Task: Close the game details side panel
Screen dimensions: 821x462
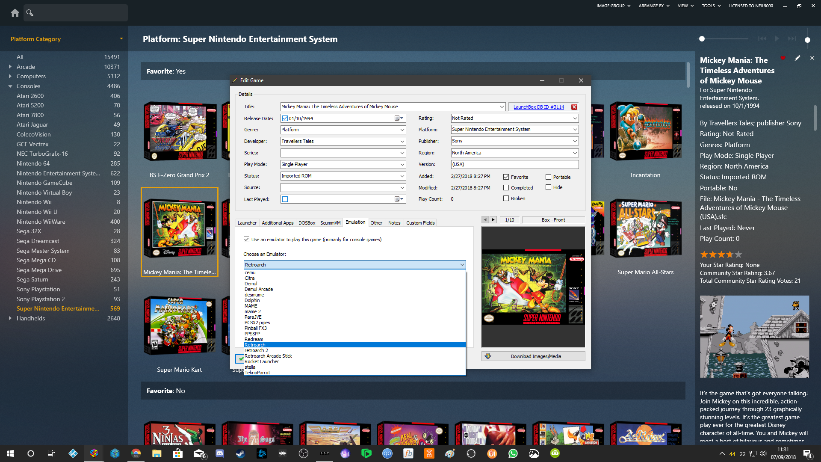Action: (812, 58)
